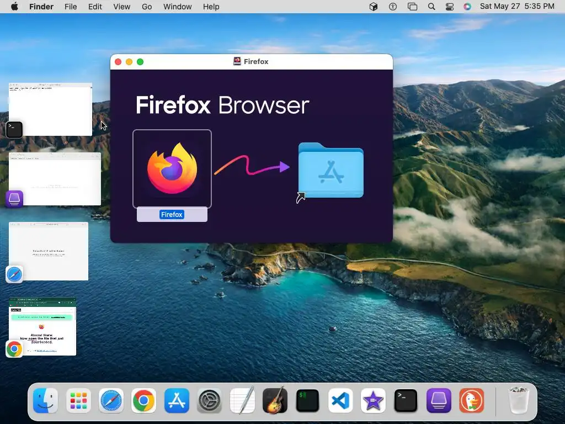565x424 pixels.
Task: Click the Chrome icon badge on Stage Manager
Action: (14, 349)
